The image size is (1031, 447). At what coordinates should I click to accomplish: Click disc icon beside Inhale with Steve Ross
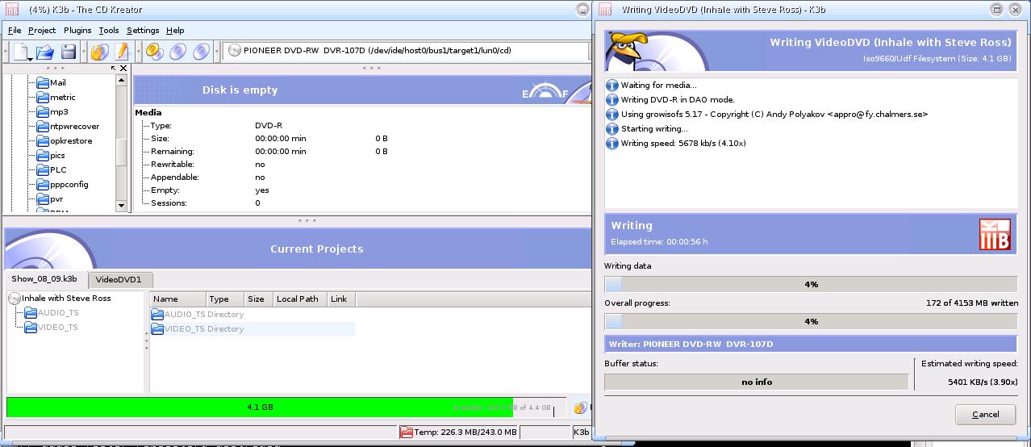[15, 299]
